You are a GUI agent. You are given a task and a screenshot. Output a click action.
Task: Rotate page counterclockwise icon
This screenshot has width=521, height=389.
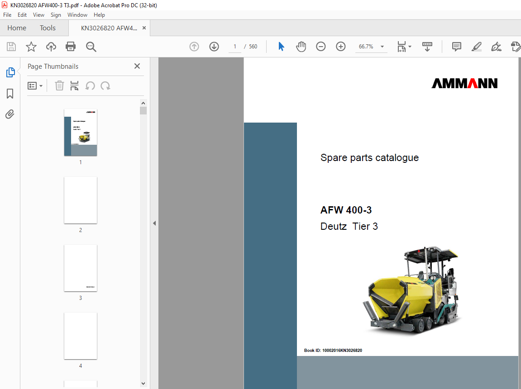point(90,86)
